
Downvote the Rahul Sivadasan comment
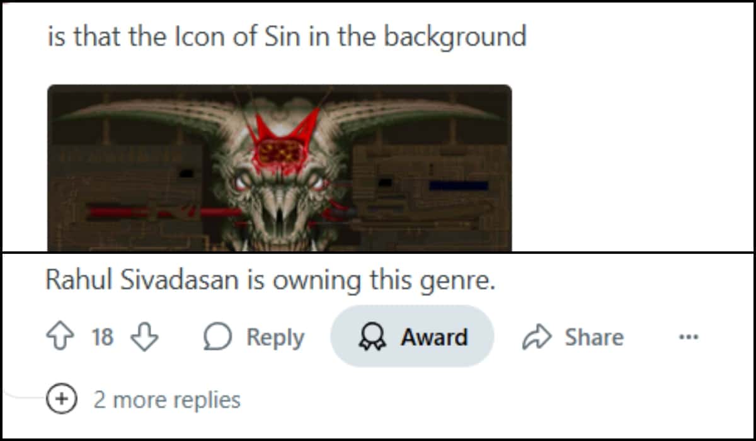[x=144, y=338]
